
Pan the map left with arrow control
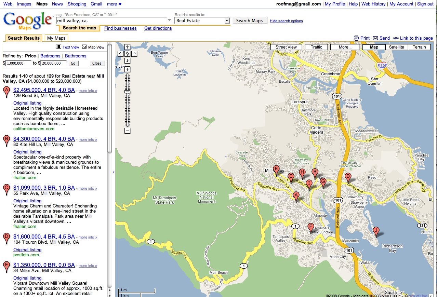point(120,54)
